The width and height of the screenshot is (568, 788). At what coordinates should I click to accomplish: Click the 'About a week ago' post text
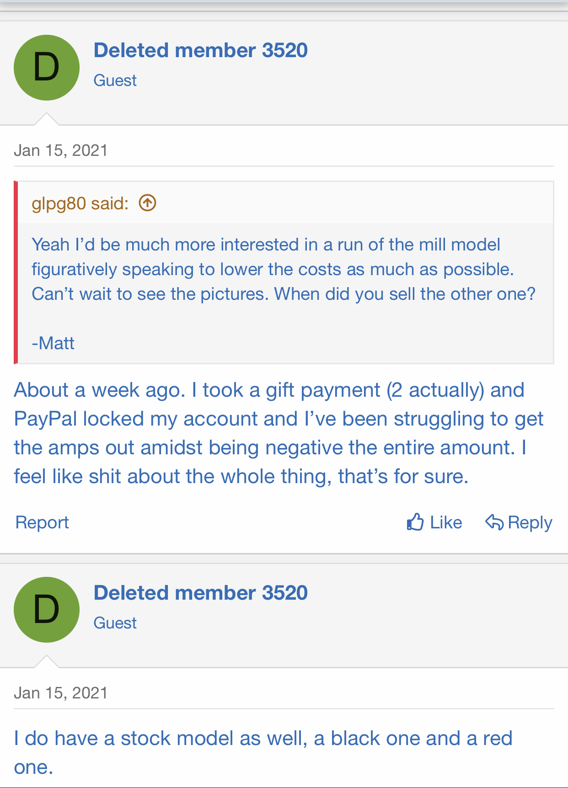coord(278,433)
